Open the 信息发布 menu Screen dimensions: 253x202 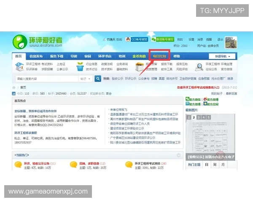coord(36,56)
